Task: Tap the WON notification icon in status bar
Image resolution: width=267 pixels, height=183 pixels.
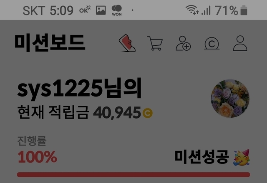Action: tap(117, 10)
